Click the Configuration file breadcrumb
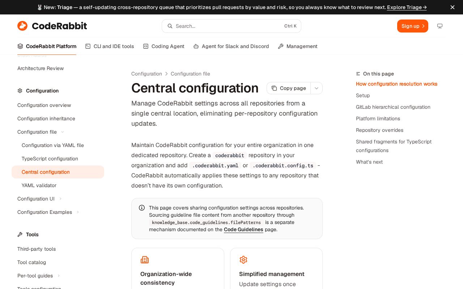Screen dimensions: 463x289 coord(190,74)
